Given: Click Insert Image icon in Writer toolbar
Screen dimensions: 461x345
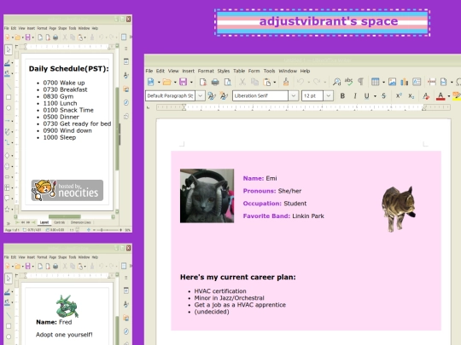Looking at the screenshot, I should coord(392,82).
